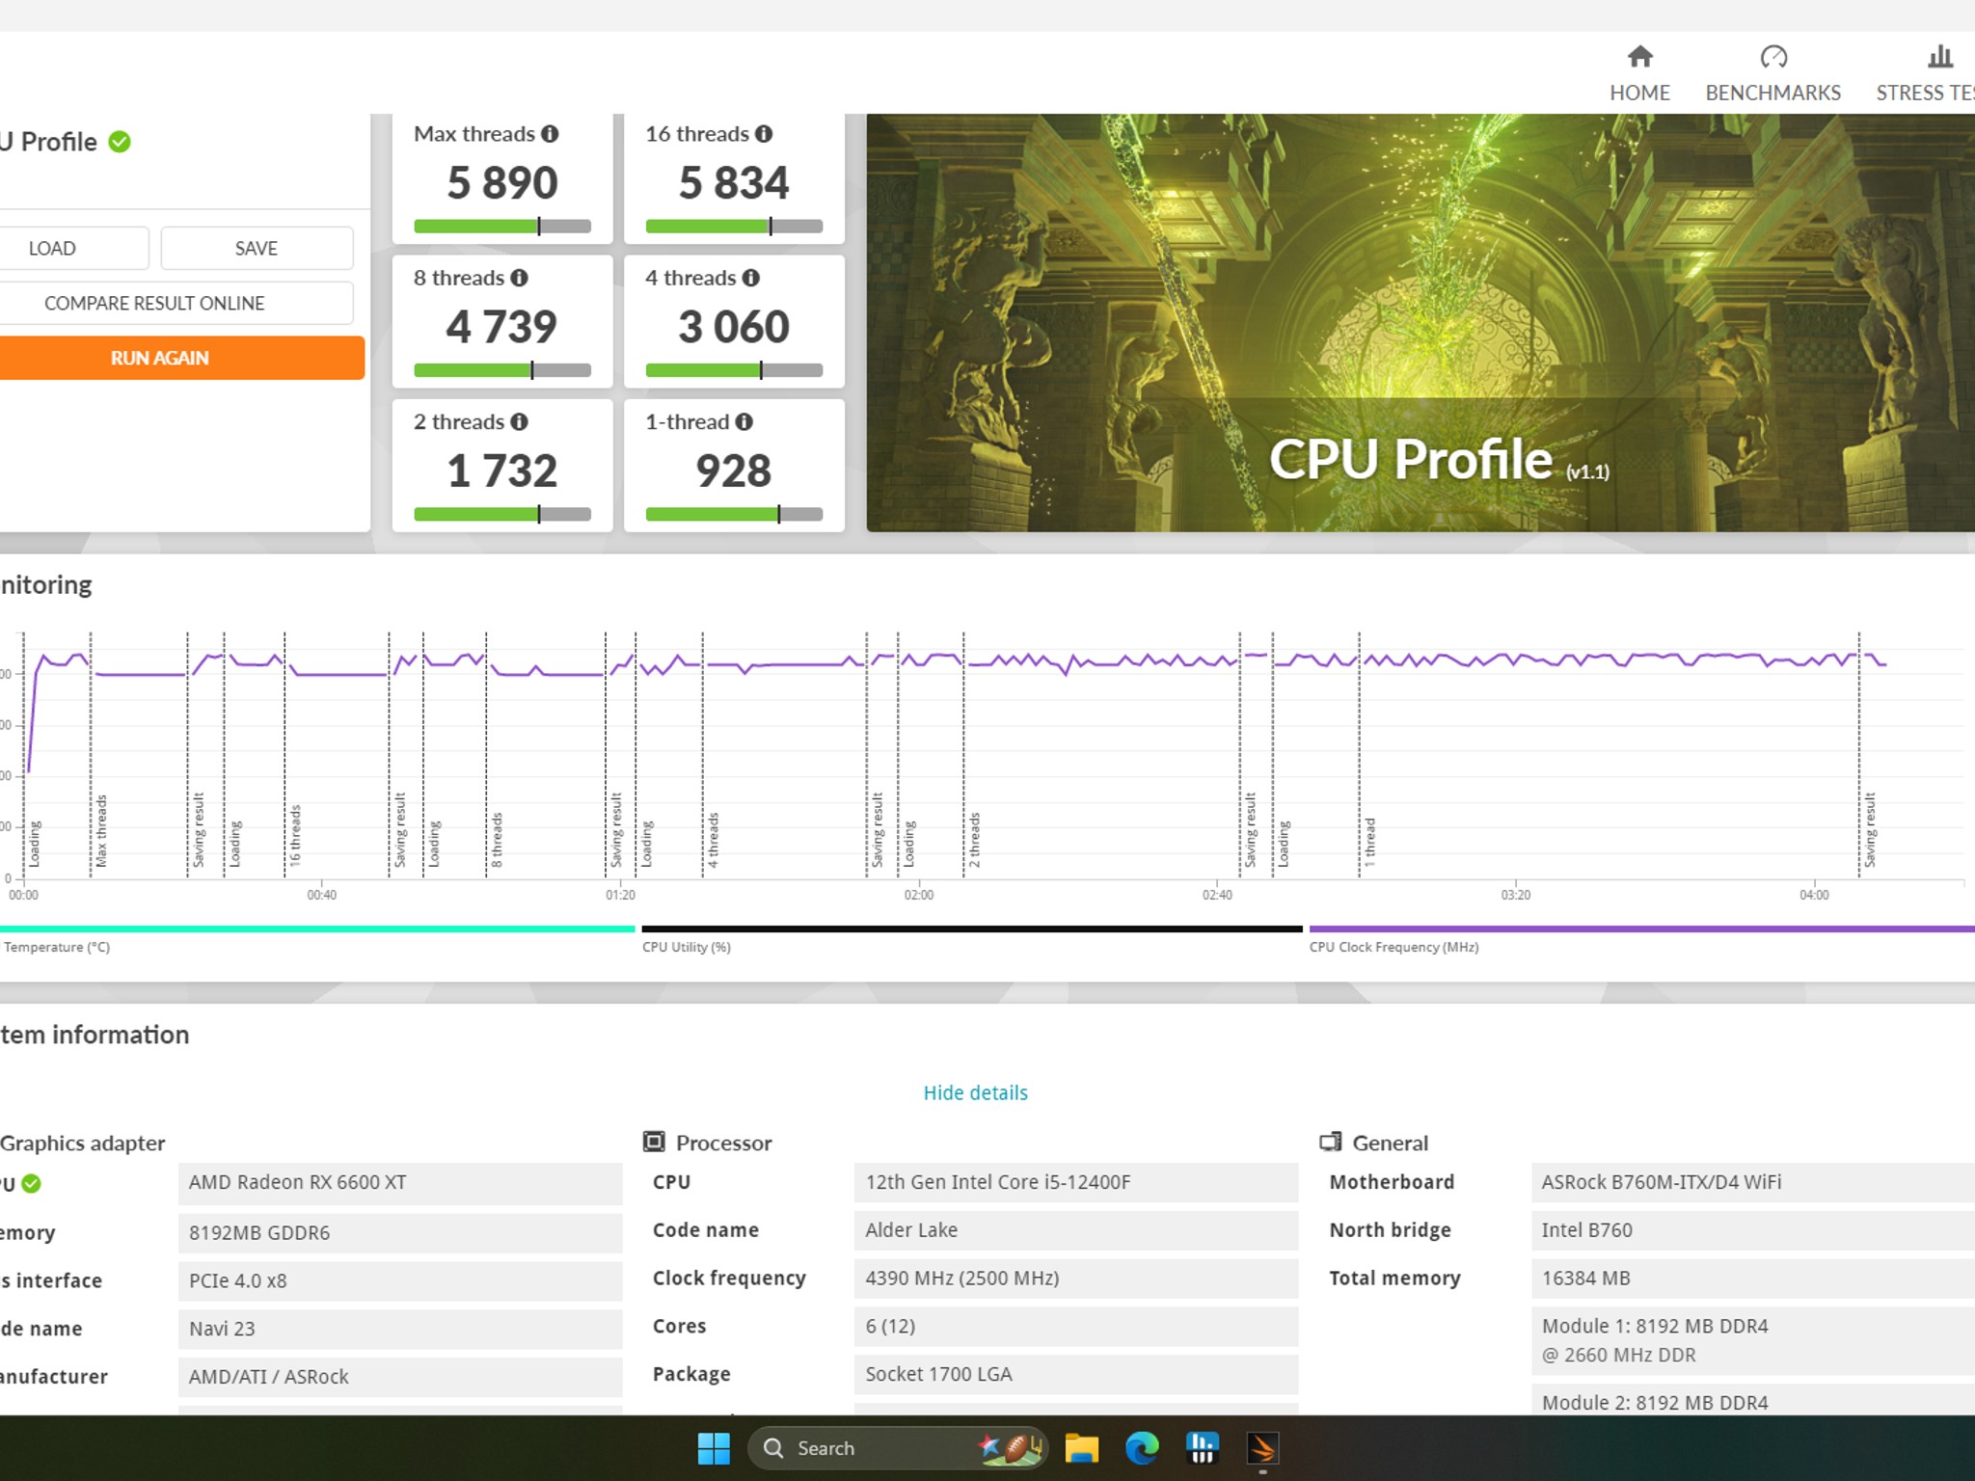Select the STRESS TESTS tab label
1975x1481 pixels.
coord(1925,93)
